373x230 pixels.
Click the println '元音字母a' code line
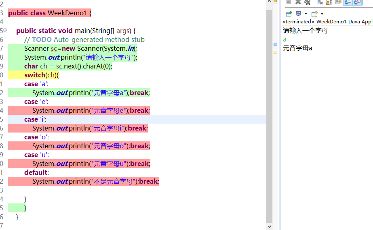tap(91, 93)
